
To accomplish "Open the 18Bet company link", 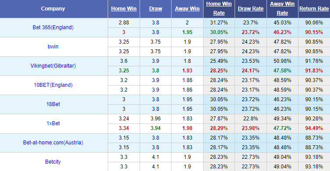I will pyautogui.click(x=53, y=104).
